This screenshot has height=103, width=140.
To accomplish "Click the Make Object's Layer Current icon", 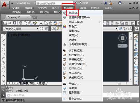I will pyautogui.click(x=120, y=29).
